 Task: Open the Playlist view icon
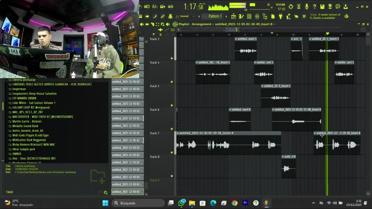point(233,17)
